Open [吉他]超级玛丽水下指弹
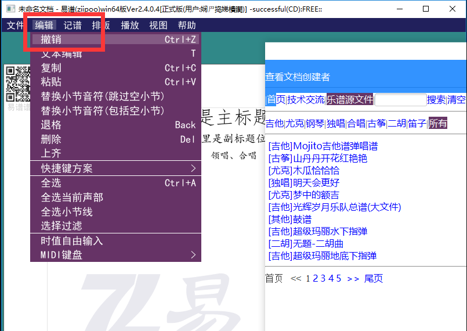 [318, 231]
